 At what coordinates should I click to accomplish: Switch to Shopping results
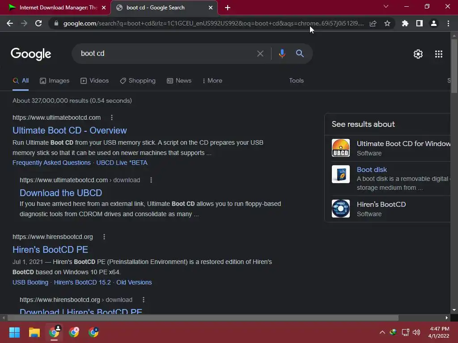[138, 81]
